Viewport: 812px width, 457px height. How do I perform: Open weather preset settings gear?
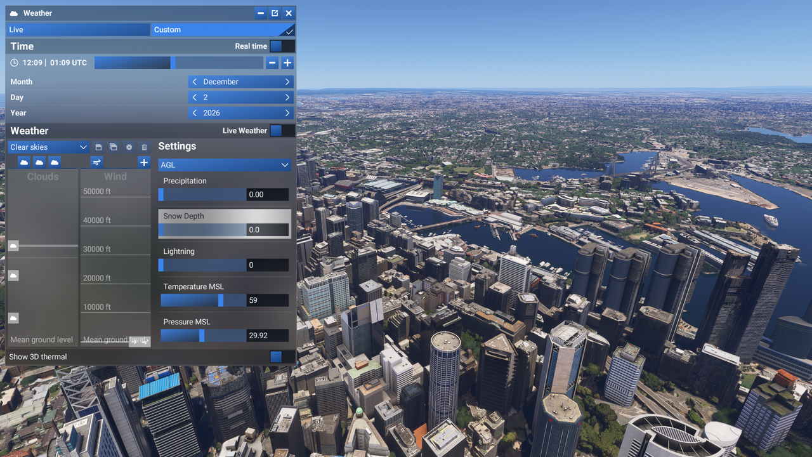129,147
